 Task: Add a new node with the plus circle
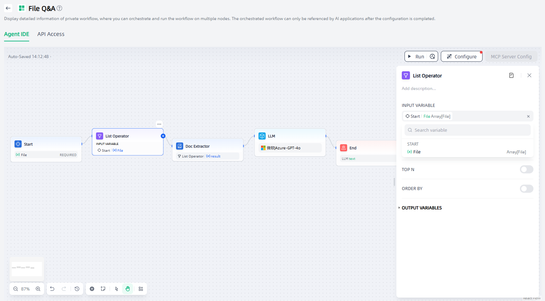coord(92,289)
